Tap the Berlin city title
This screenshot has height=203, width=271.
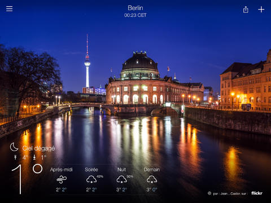pyautogui.click(x=135, y=8)
